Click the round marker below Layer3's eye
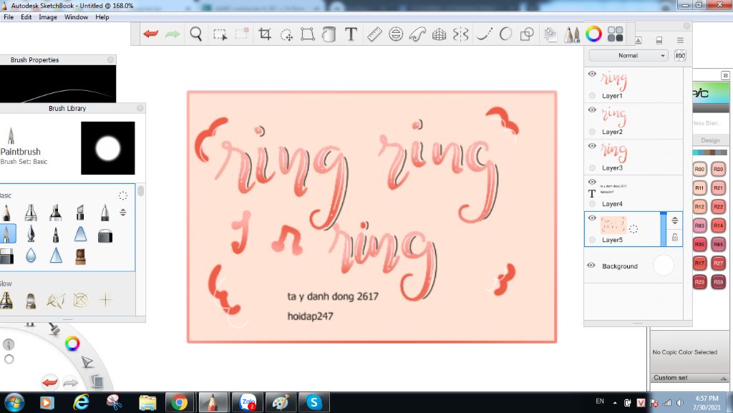Image resolution: width=733 pixels, height=413 pixels. tap(592, 167)
